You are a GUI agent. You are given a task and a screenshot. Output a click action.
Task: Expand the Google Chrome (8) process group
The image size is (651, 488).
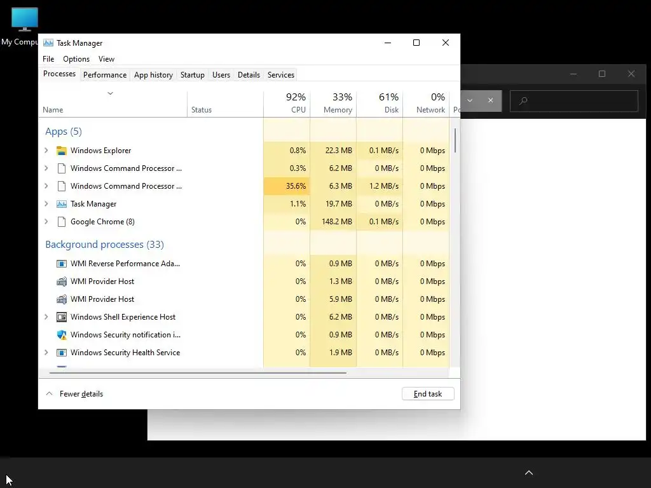coord(46,222)
